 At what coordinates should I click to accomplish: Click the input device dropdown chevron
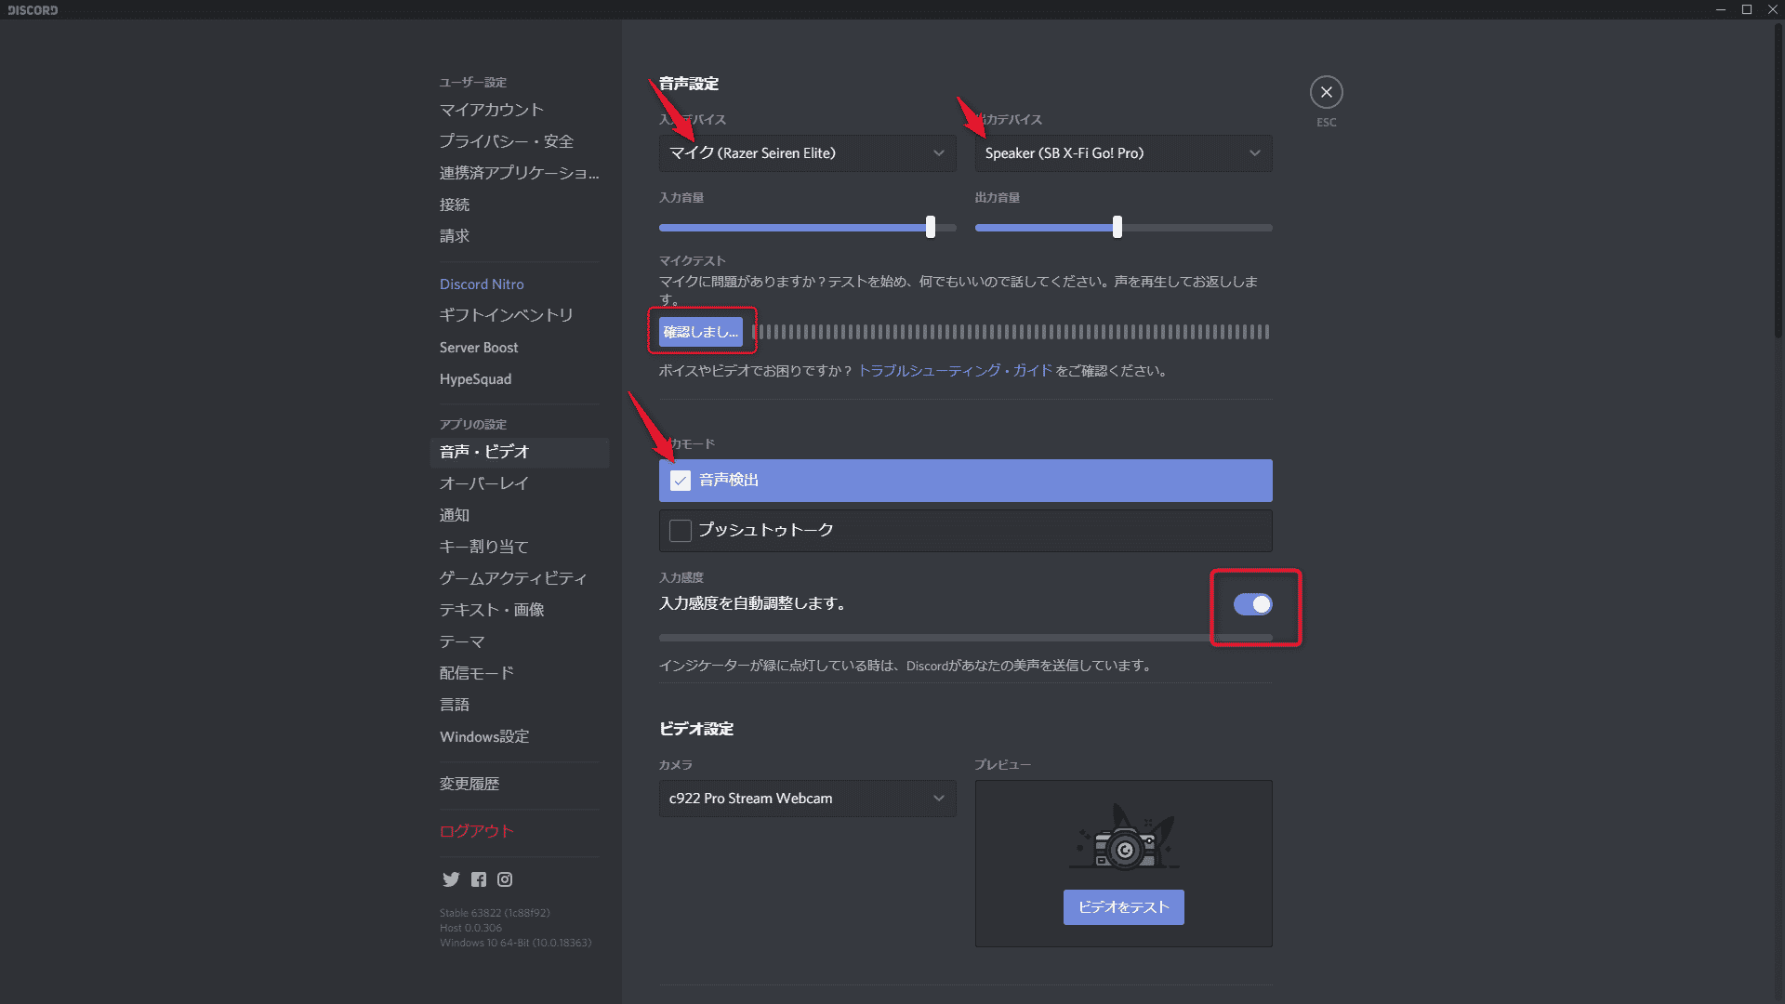point(939,153)
